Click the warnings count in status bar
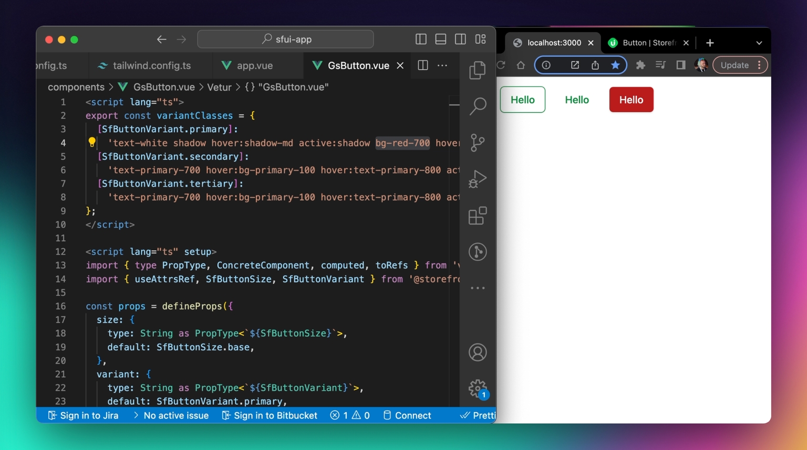The width and height of the screenshot is (807, 450). pyautogui.click(x=361, y=415)
